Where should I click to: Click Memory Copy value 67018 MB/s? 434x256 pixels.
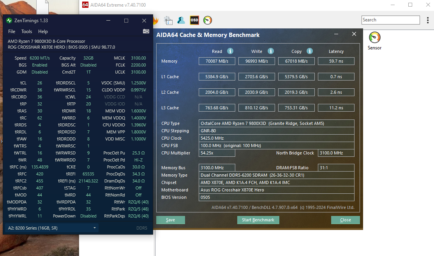pyautogui.click(x=296, y=61)
